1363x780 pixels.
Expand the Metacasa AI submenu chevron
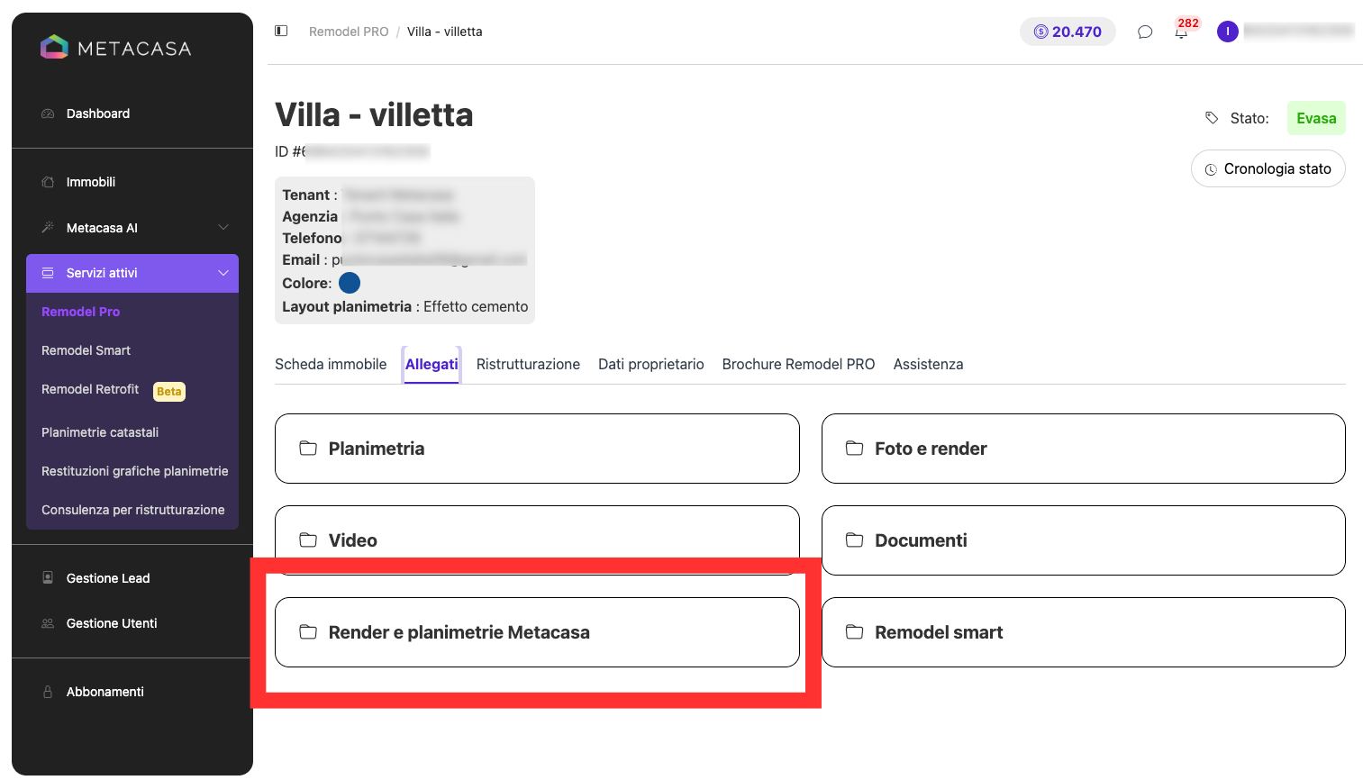click(223, 228)
